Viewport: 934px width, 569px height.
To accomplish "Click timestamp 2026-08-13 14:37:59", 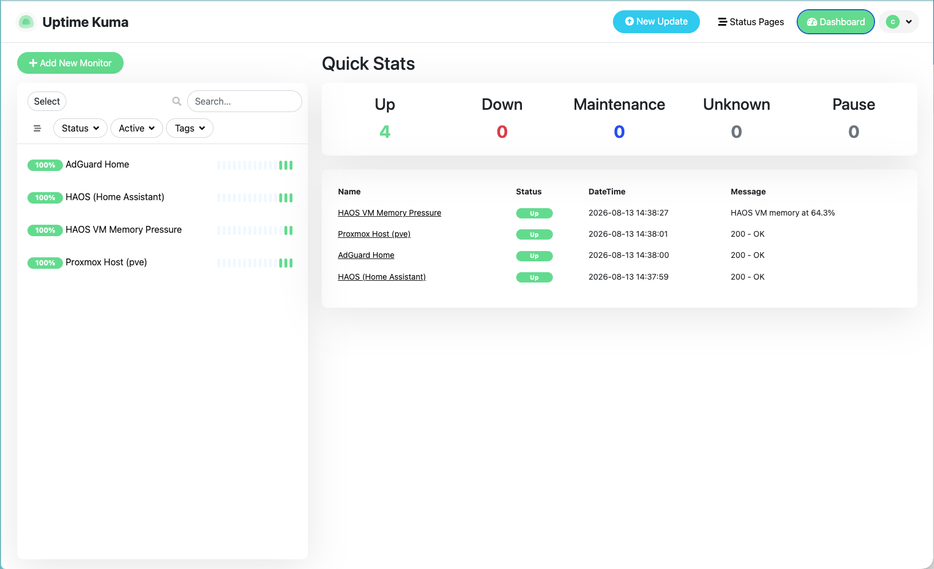I will click(x=628, y=277).
